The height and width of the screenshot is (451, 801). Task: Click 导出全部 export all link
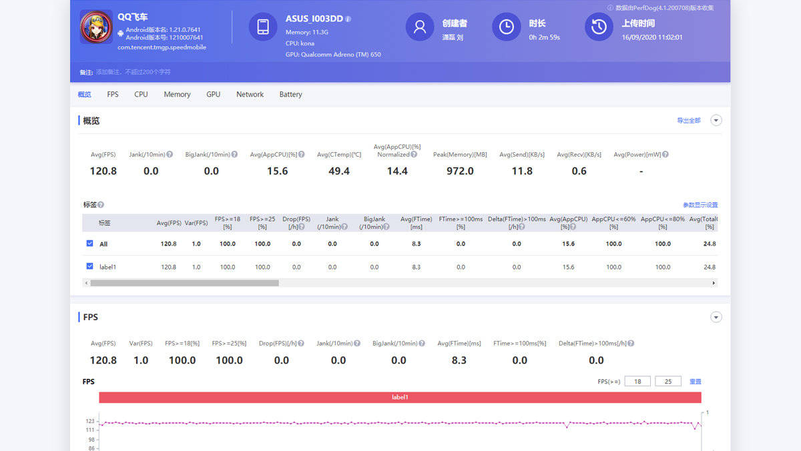pyautogui.click(x=689, y=121)
